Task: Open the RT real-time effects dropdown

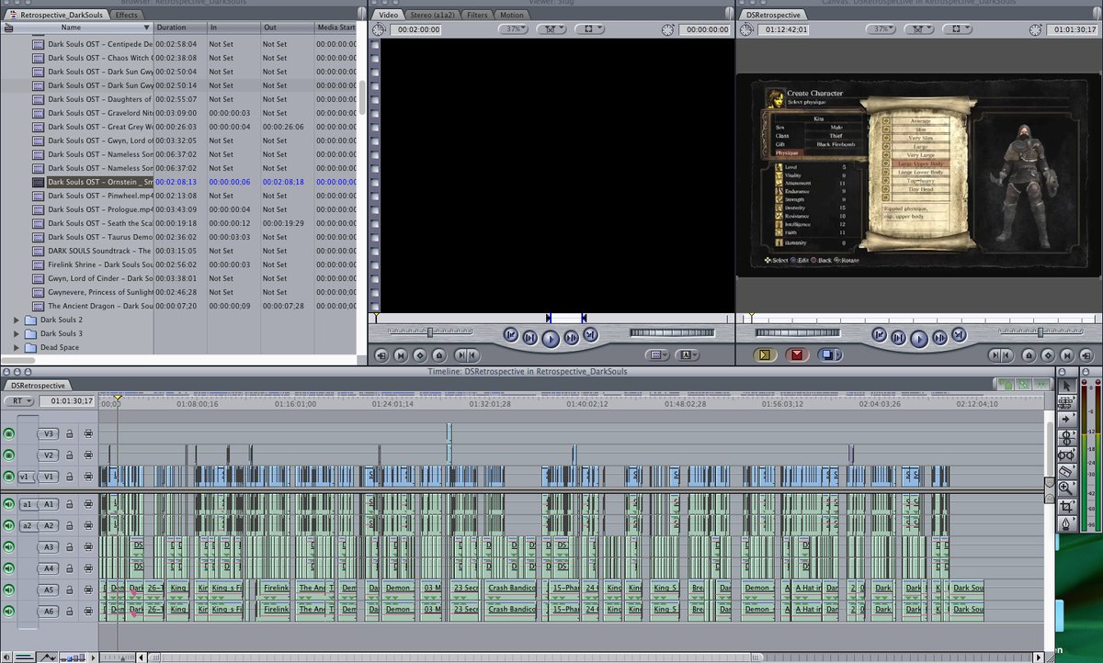Action: (17, 400)
